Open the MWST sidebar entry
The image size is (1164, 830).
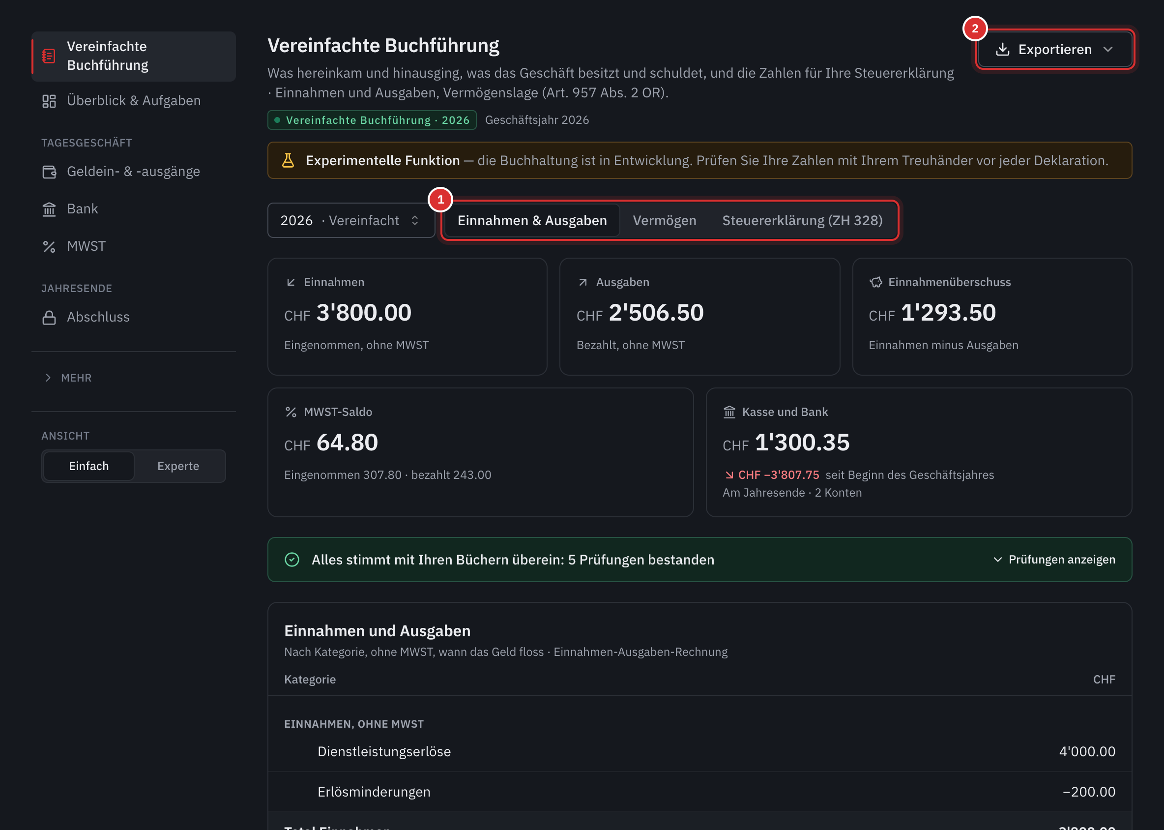point(133,247)
